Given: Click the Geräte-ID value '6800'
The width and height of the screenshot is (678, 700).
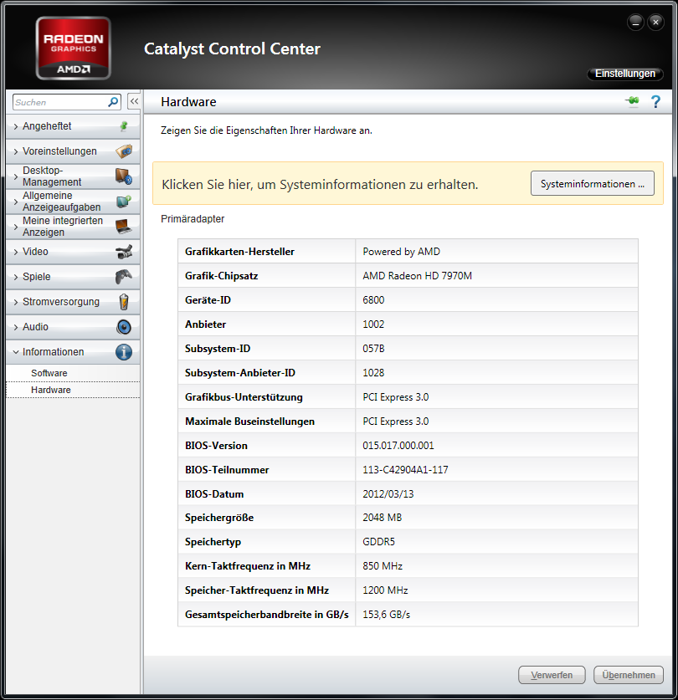Looking at the screenshot, I should (x=373, y=300).
